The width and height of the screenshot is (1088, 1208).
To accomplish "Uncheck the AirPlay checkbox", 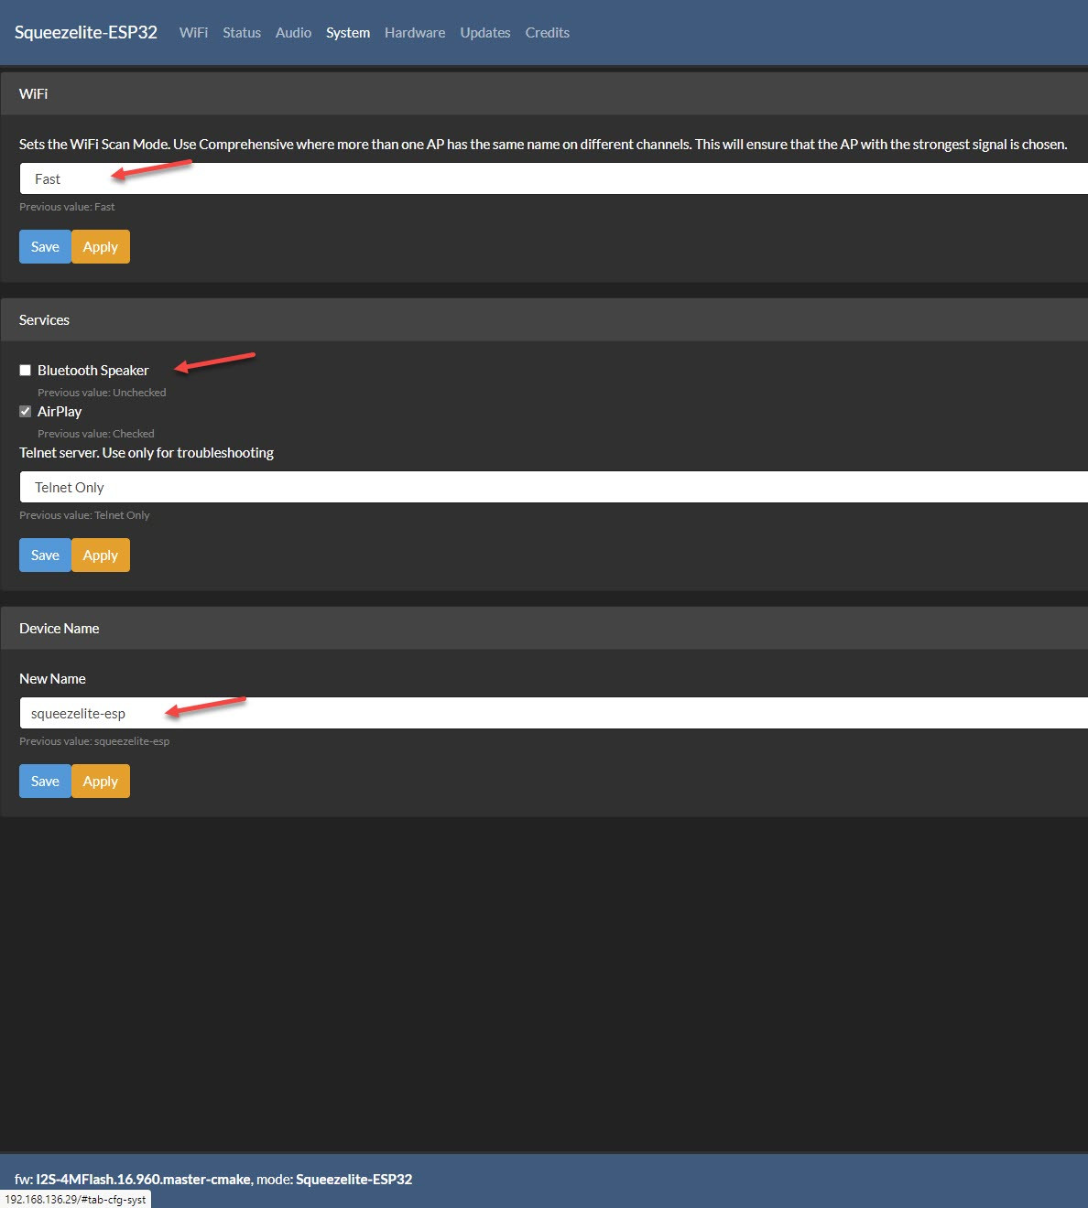I will (x=26, y=412).
